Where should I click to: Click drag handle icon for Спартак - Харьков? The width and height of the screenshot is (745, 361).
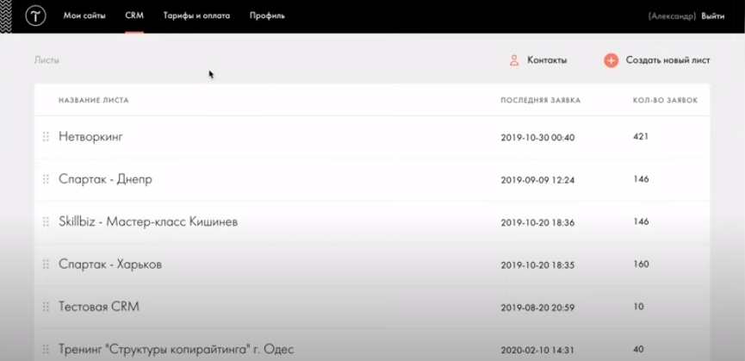pyautogui.click(x=47, y=265)
